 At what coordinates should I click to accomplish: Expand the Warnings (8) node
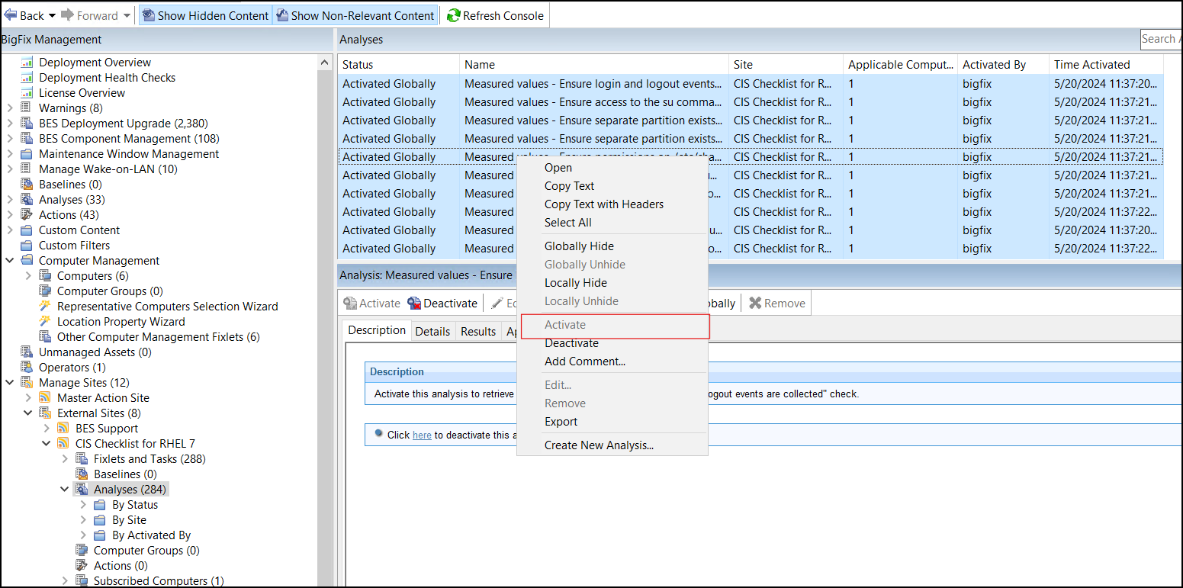(x=9, y=108)
